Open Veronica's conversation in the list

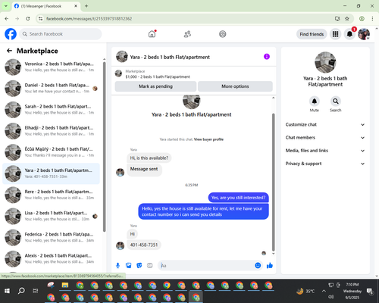pos(51,67)
